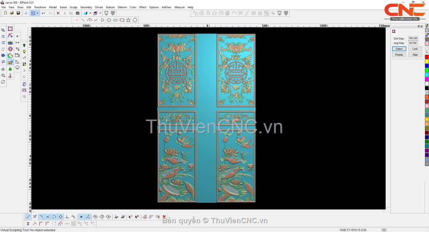429x232 pixels.
Task: Pick the red color swatch
Action: [x=426, y=57]
